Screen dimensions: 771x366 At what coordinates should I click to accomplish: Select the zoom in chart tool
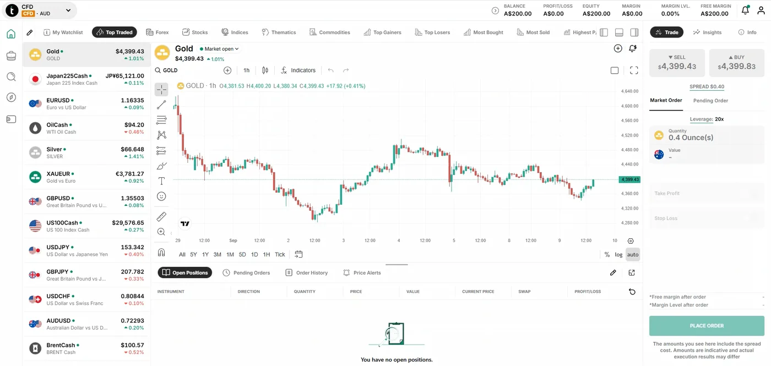[x=161, y=232]
